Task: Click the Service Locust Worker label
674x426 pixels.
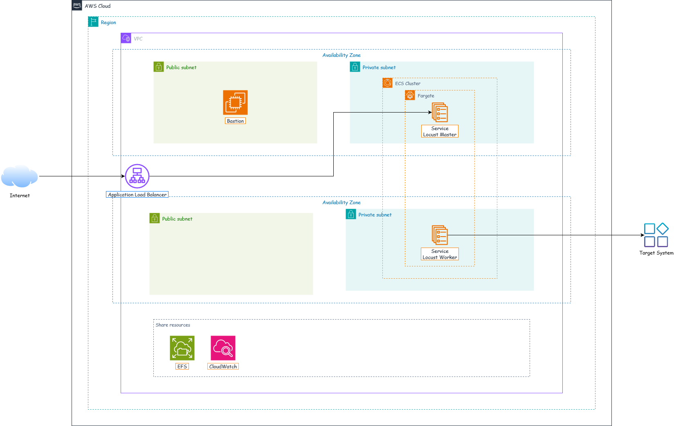Action: (x=440, y=254)
